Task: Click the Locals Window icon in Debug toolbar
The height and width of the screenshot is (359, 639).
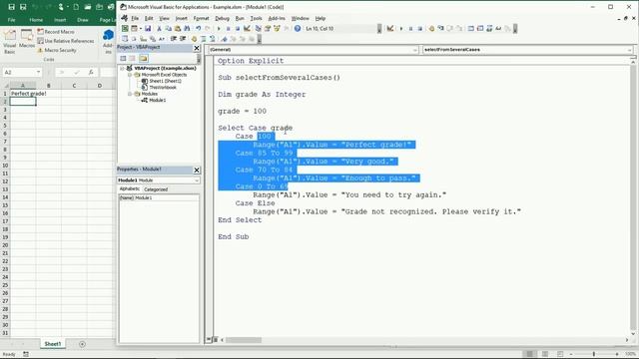Action: coord(471,29)
